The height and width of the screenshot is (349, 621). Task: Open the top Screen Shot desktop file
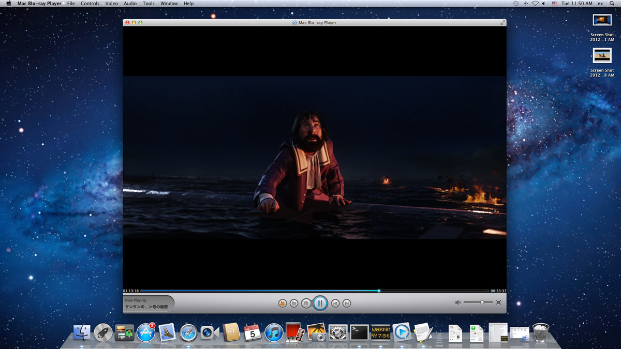pos(602,21)
